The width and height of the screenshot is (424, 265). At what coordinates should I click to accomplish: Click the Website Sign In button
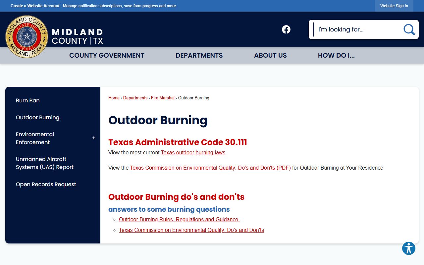pyautogui.click(x=394, y=6)
